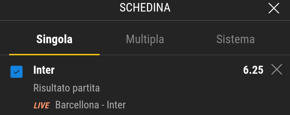Image resolution: width=290 pixels, height=115 pixels.
Task: Delete the 6.25 bet using its X
Action: coord(277,70)
